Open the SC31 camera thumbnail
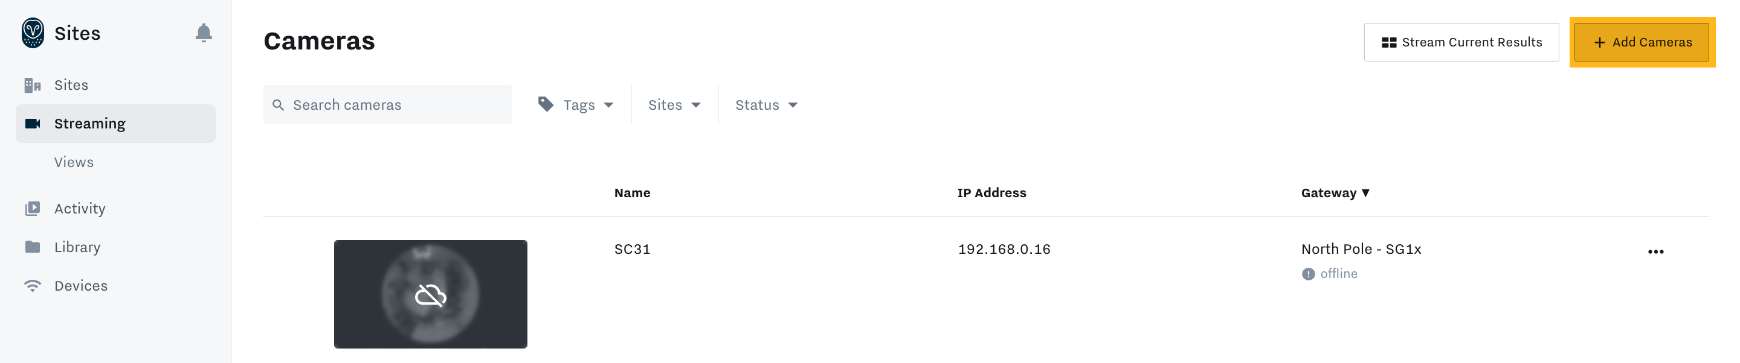 point(430,294)
